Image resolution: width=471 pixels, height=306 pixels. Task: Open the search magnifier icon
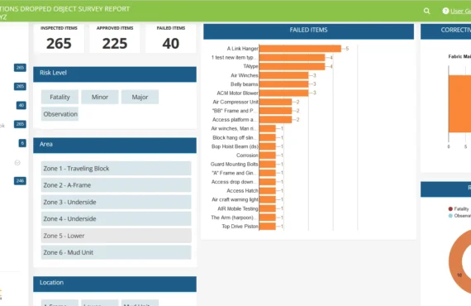pyautogui.click(x=426, y=11)
